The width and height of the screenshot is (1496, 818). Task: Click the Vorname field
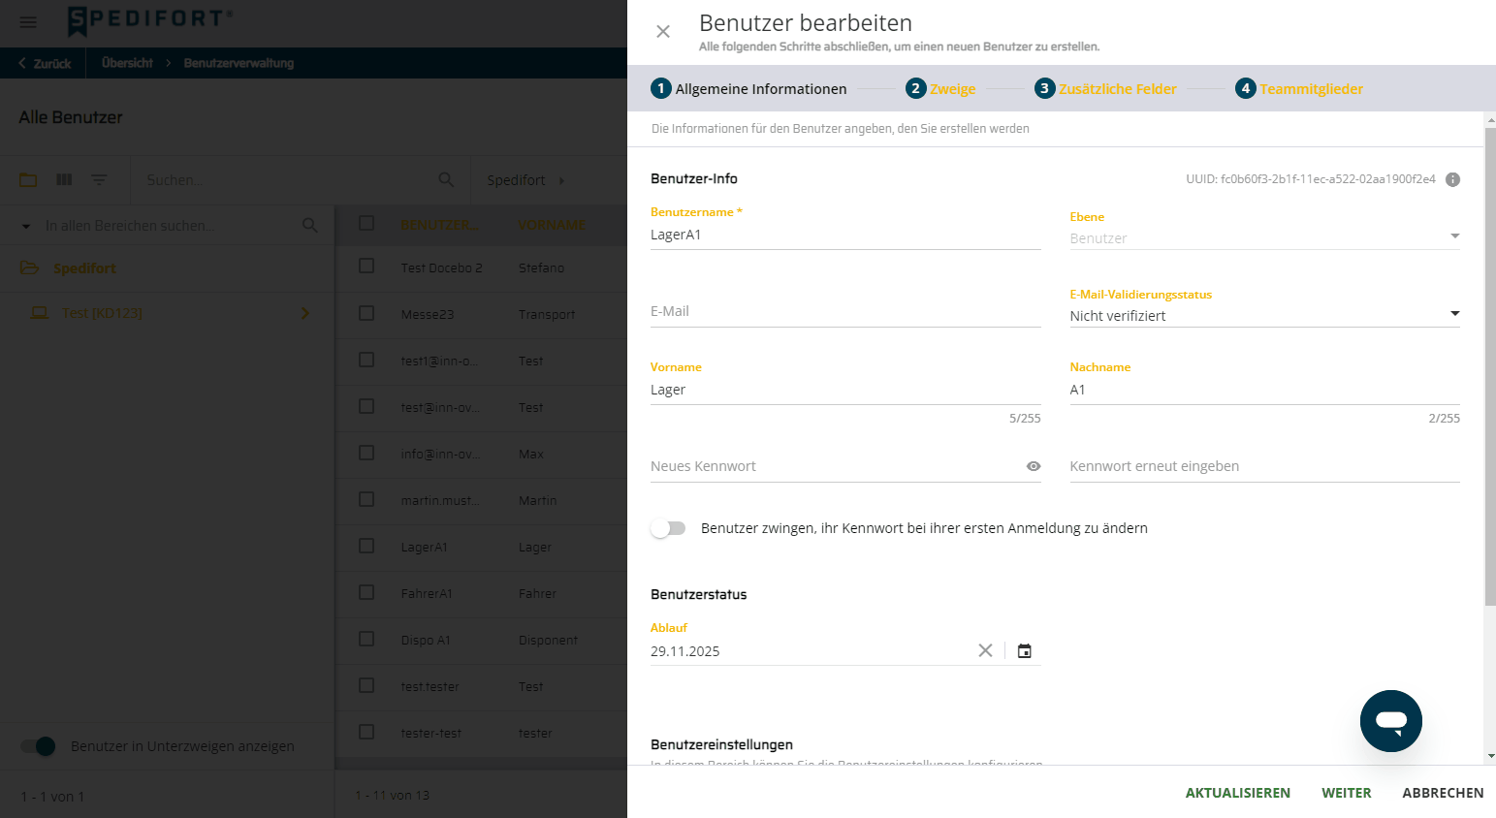point(845,390)
